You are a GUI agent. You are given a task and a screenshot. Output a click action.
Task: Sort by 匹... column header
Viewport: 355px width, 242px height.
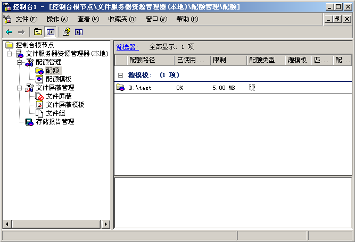click(x=322, y=60)
